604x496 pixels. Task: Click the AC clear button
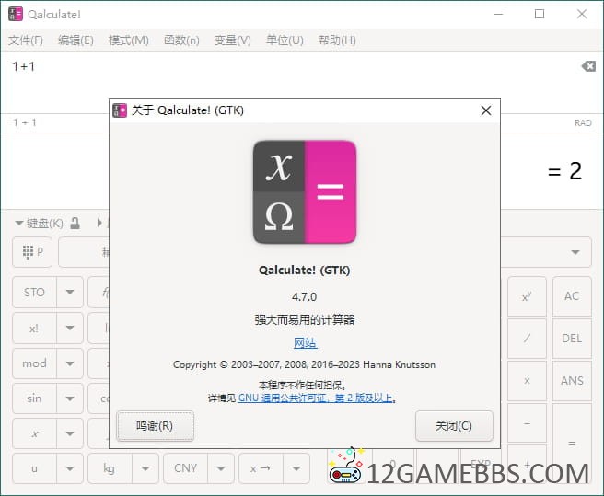point(572,296)
